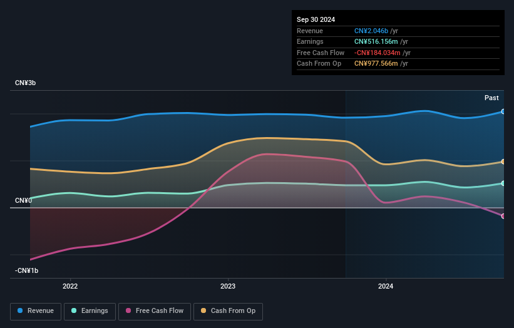Click the CN¥2.046b revenue value
The image size is (514, 328).
pos(371,31)
